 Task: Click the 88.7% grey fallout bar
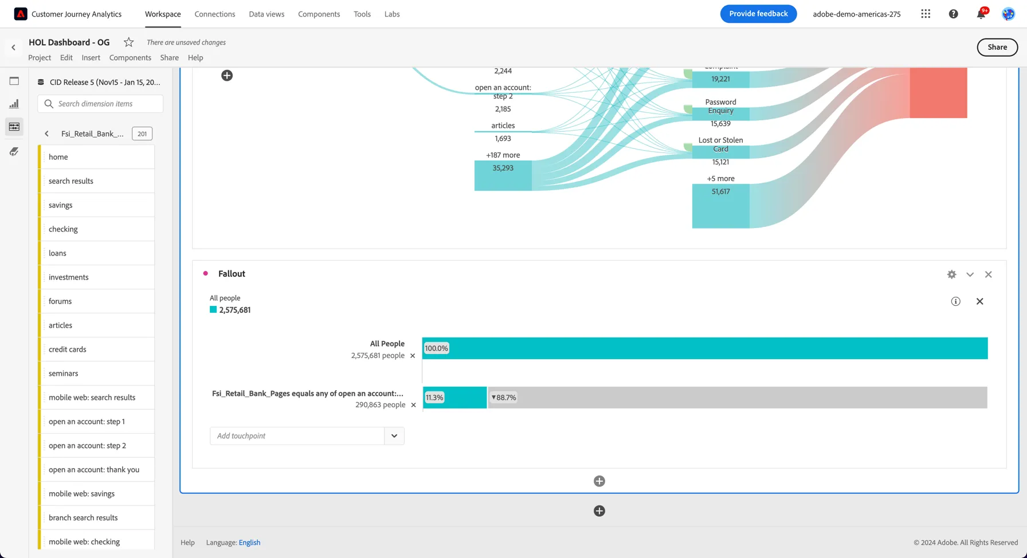pyautogui.click(x=738, y=398)
